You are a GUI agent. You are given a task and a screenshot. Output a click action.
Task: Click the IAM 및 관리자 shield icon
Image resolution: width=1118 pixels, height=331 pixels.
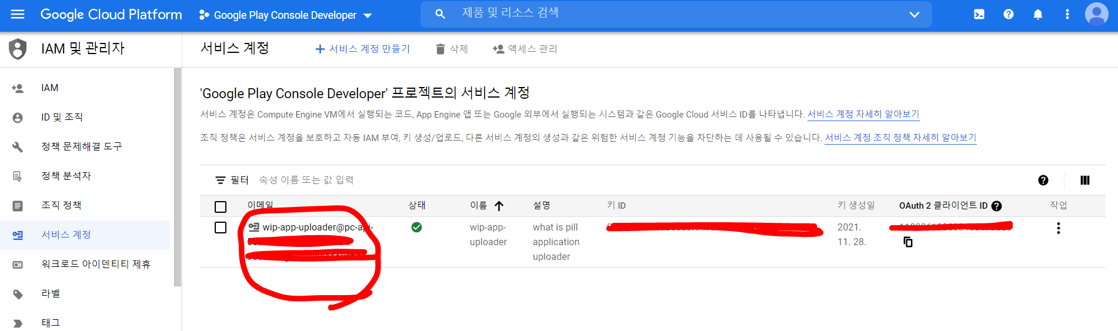[18, 49]
